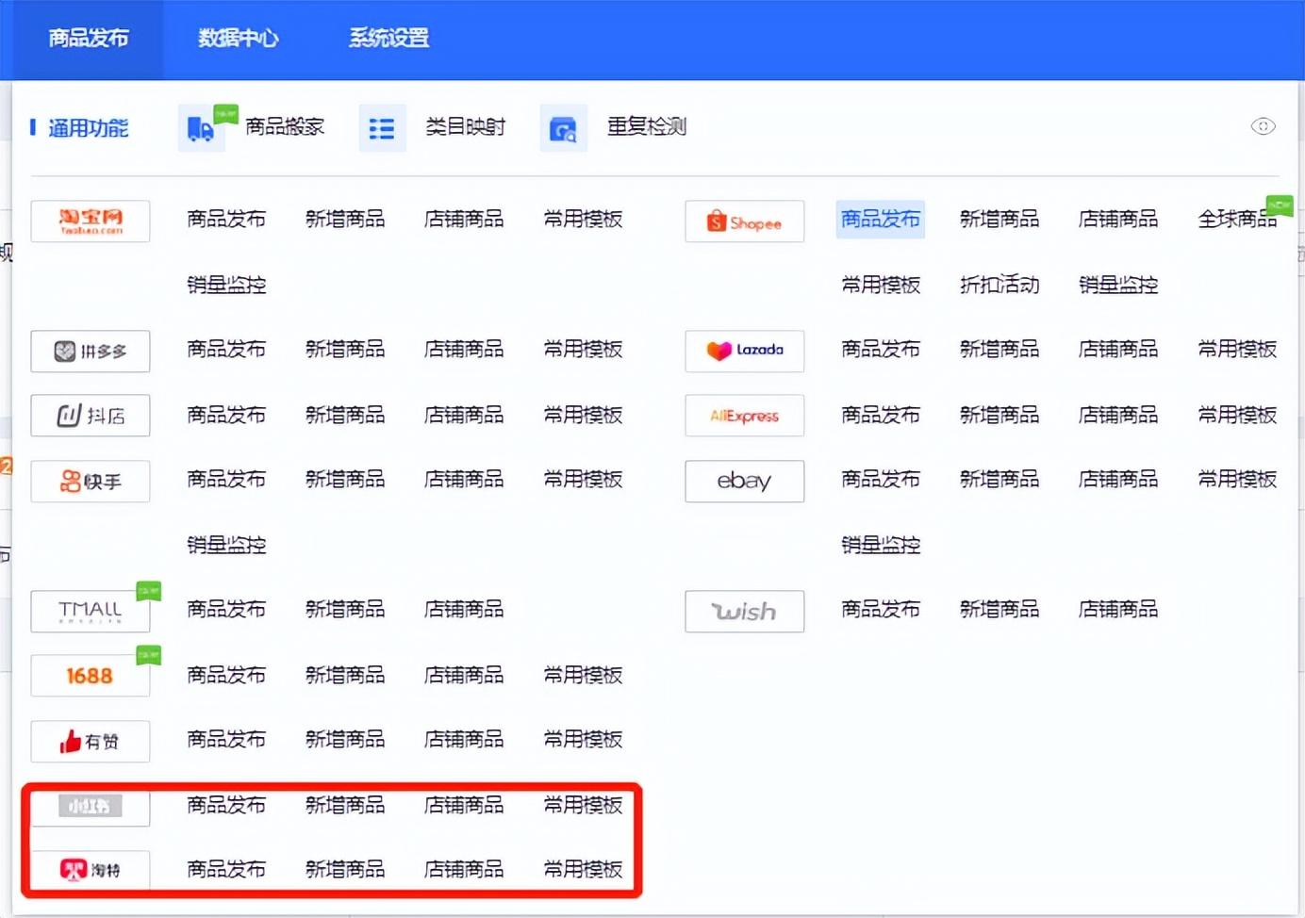The height and width of the screenshot is (918, 1305).
Task: Select the Shopee platform logo
Action: click(x=744, y=221)
